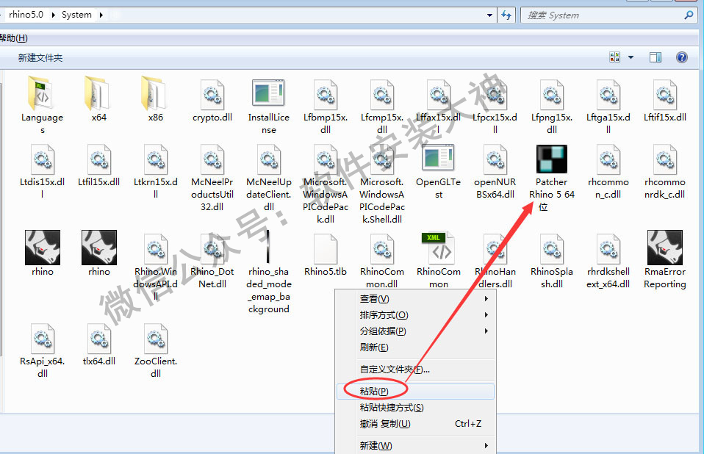Open 查看(V) submenu
This screenshot has width=704, height=454.
(x=415, y=299)
